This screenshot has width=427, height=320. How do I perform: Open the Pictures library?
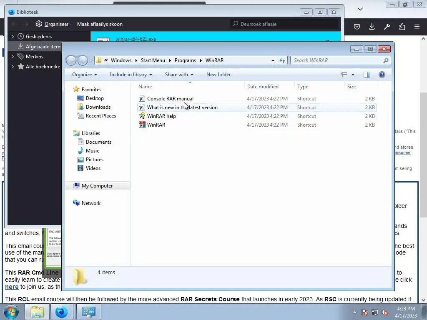(x=95, y=160)
